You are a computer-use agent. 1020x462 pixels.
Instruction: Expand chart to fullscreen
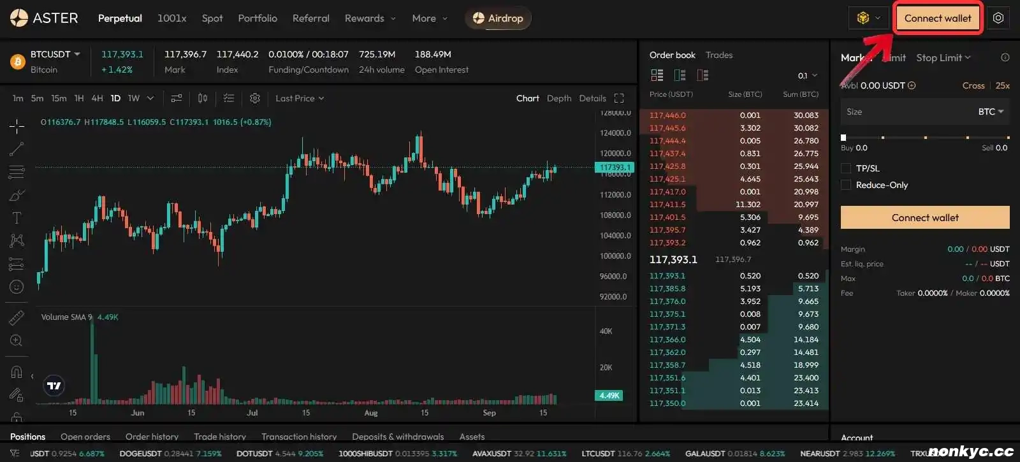(619, 98)
